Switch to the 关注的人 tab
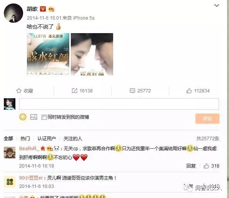Image resolution: width=229 pixels, height=198 pixels. click(73, 138)
